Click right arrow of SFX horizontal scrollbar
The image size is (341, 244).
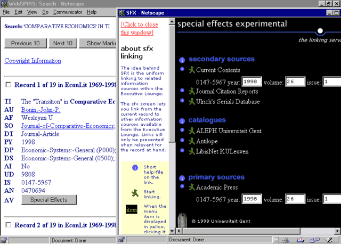[337, 231]
